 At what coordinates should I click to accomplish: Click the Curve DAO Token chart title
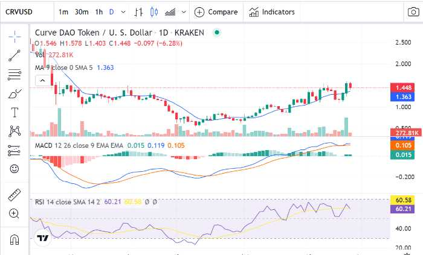120,33
